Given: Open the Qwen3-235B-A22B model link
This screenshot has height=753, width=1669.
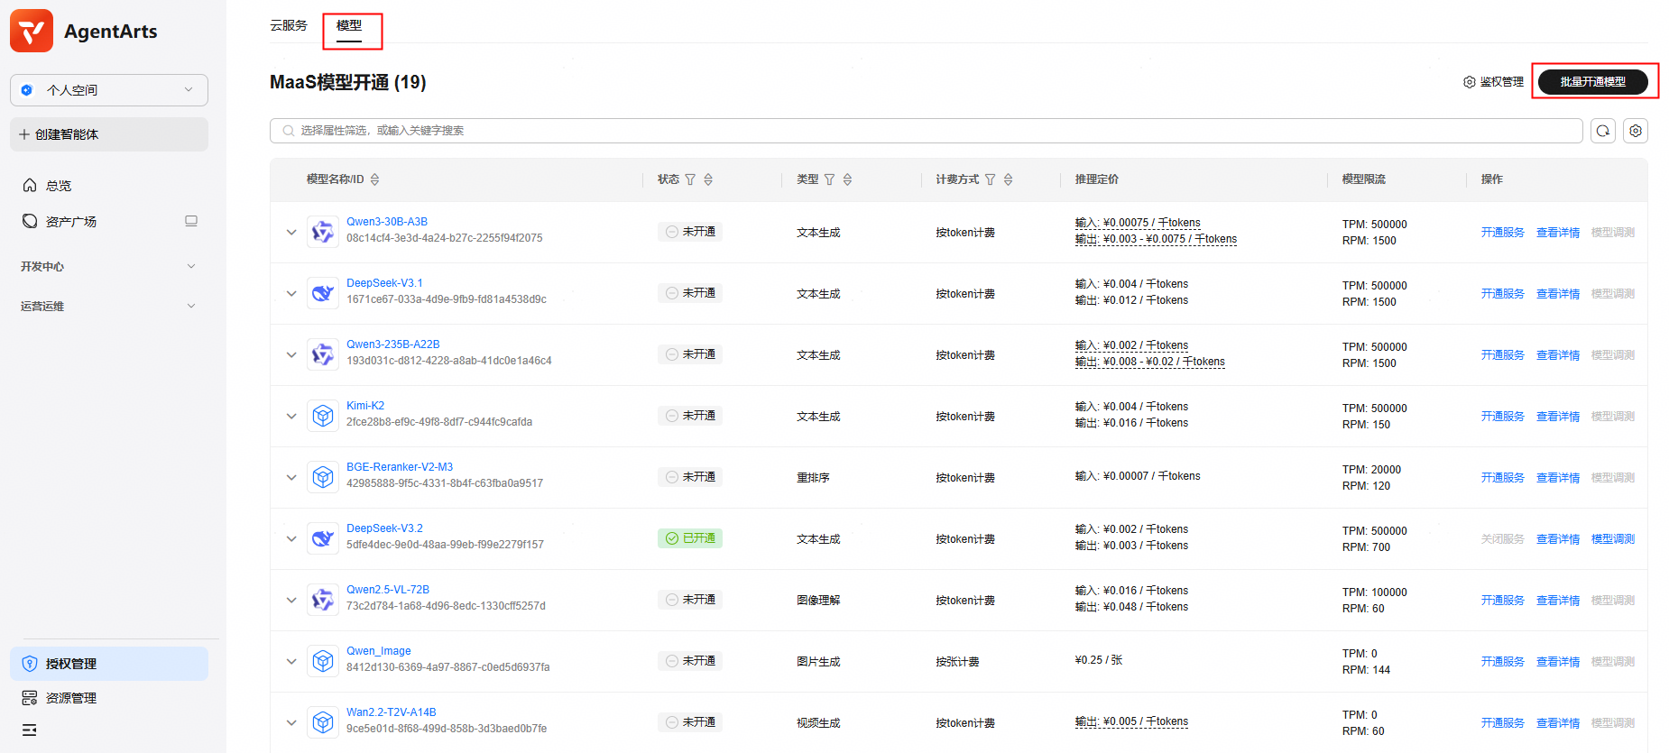Looking at the screenshot, I should (393, 344).
